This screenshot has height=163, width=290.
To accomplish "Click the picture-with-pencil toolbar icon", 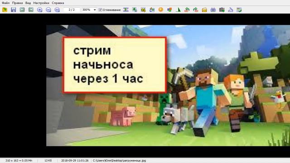I will coord(143,10).
